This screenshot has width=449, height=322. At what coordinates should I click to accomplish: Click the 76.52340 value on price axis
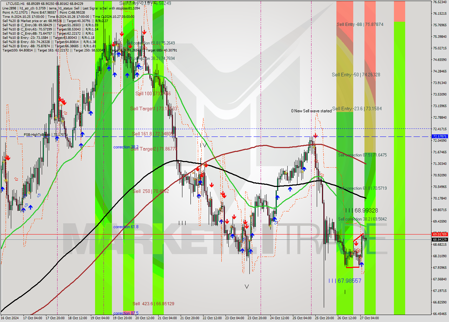coord(440,2)
